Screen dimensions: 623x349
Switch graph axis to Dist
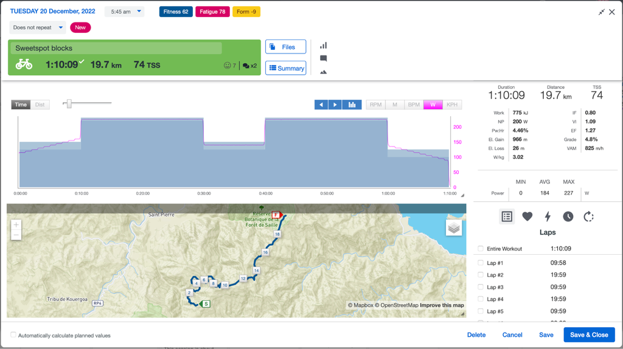tap(40, 105)
